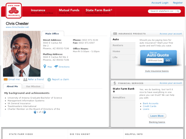This screenshot has height=139, width=186.
Task: Open the Mutual Funds menu
Action: pos(69,11)
